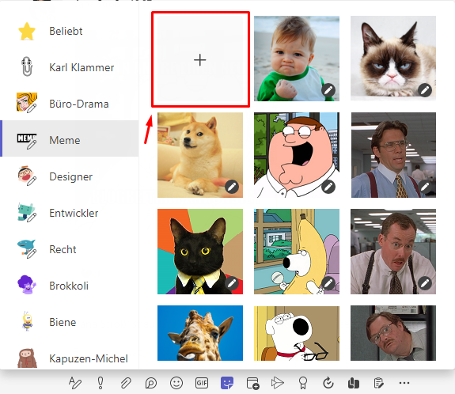The height and width of the screenshot is (394, 455).
Task: Pick the Success Kid baby meme
Action: tap(297, 59)
